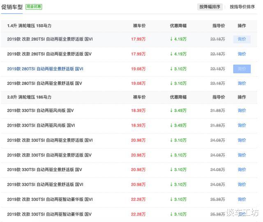Screen dimensions: 263x222
Task: Click guide price 24.08万 for 改款 330TSI 全景舒适版 国V
Action: [217, 155]
